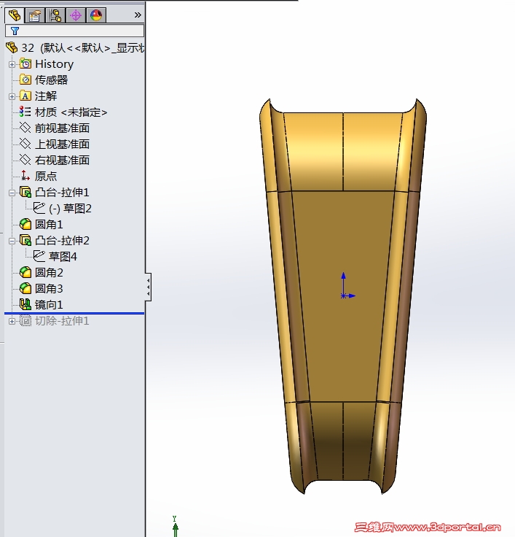515x537 pixels.
Task: Select the 镜向1 mirror feature
Action: pyautogui.click(x=49, y=305)
